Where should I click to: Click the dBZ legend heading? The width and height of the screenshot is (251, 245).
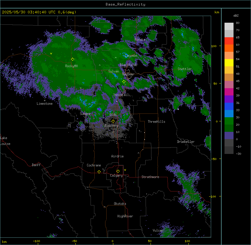tap(236, 16)
